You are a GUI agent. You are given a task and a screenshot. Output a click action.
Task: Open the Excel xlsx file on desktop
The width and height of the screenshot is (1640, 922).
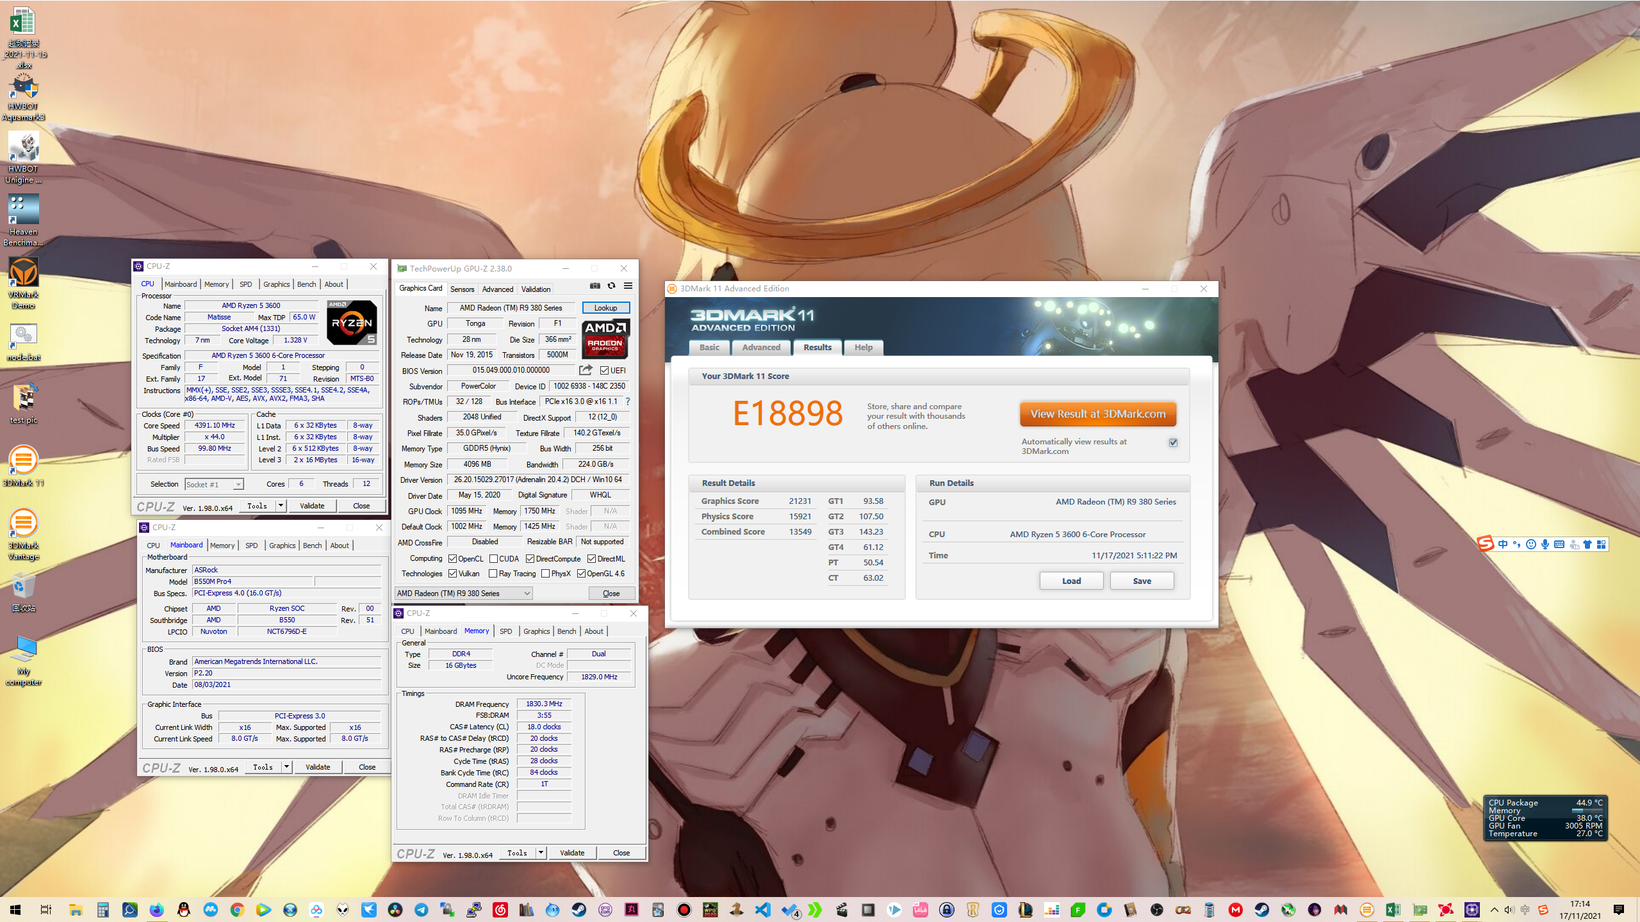pos(24,37)
